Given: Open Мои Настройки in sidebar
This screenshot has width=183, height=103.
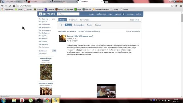Looking at the screenshot, I should [44, 47].
